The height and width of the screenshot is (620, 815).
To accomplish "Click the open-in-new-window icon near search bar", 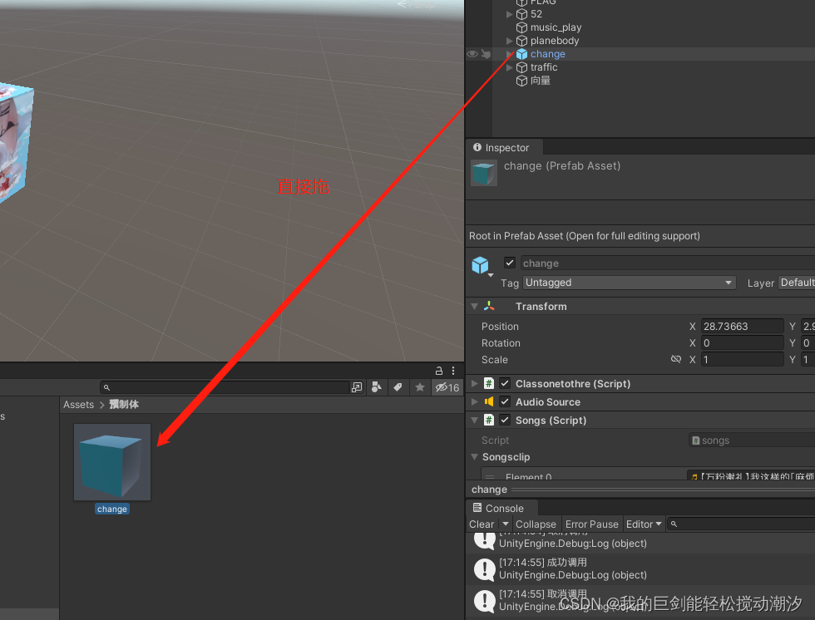I will point(355,387).
